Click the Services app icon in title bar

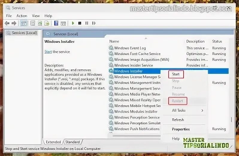point(8,8)
